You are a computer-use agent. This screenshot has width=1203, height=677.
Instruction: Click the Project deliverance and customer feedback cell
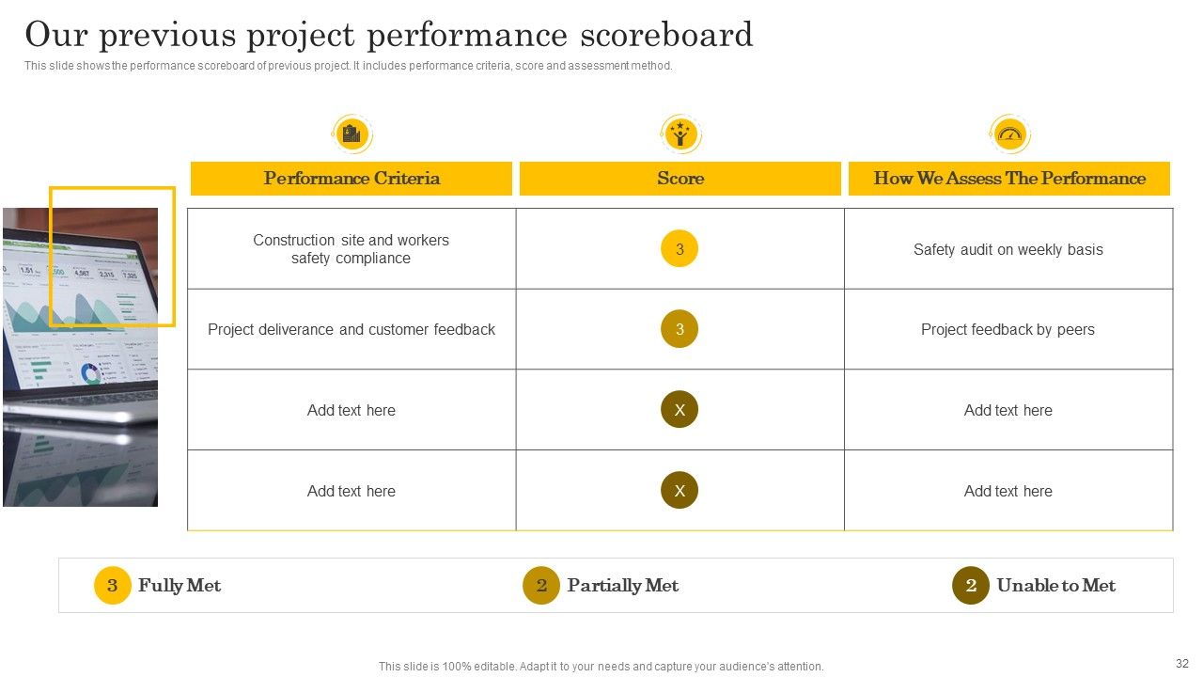click(352, 329)
